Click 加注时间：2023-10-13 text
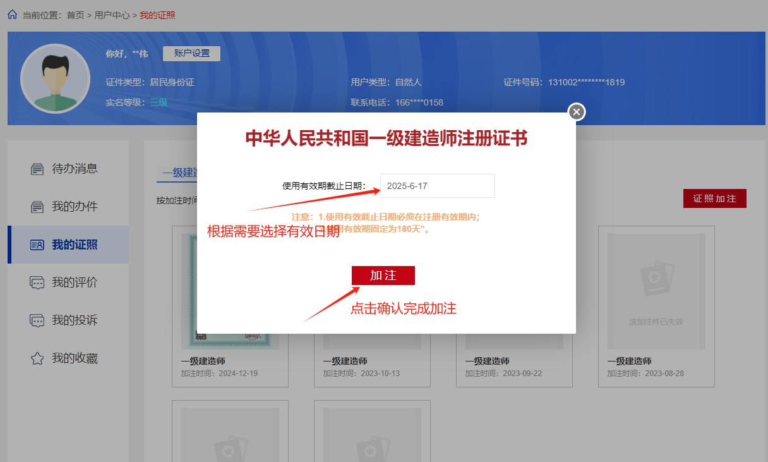The height and width of the screenshot is (462, 768). 361,374
